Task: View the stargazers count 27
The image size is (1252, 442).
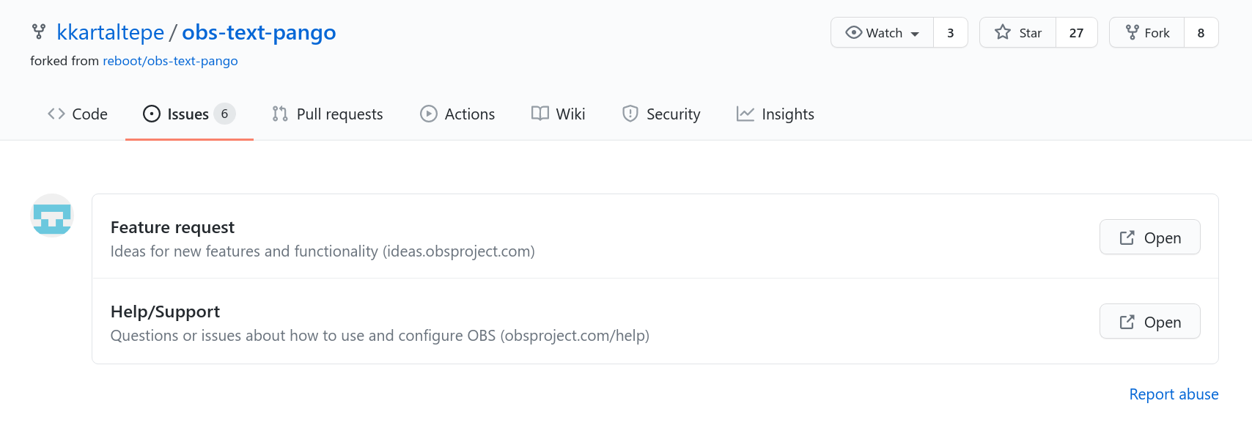Action: (x=1076, y=33)
